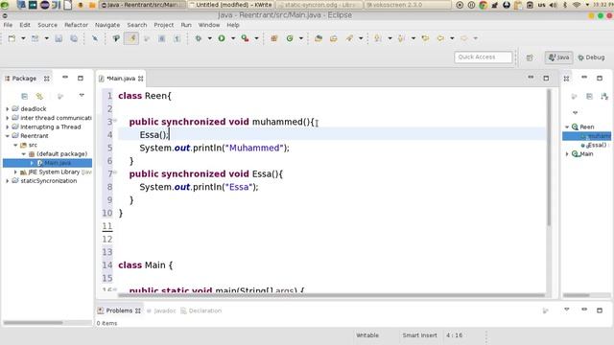This screenshot has width=614, height=345.
Task: Open Package Explorer view menu arrow
Action: tap(82, 95)
